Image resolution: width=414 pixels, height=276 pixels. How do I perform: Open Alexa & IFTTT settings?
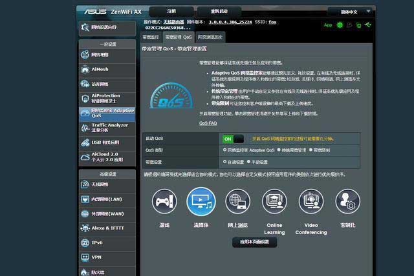tap(107, 228)
